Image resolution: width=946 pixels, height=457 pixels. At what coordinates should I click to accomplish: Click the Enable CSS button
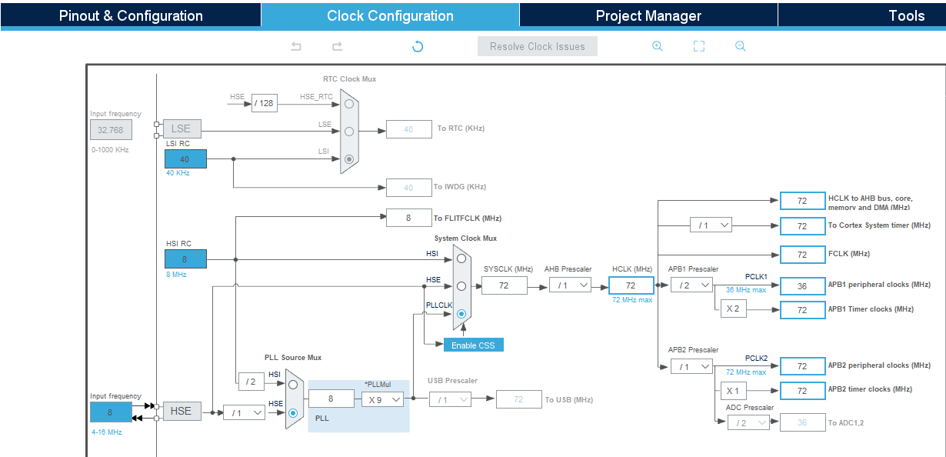(474, 345)
